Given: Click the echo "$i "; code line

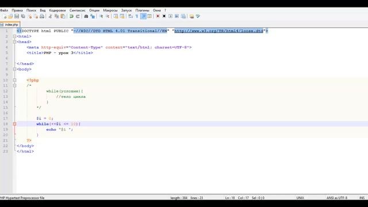Looking at the screenshot, I should [60, 129].
